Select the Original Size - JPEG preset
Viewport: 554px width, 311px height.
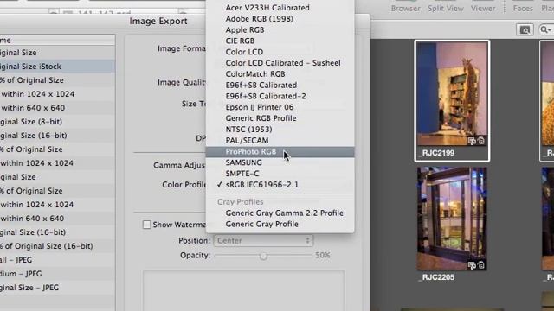57,288
